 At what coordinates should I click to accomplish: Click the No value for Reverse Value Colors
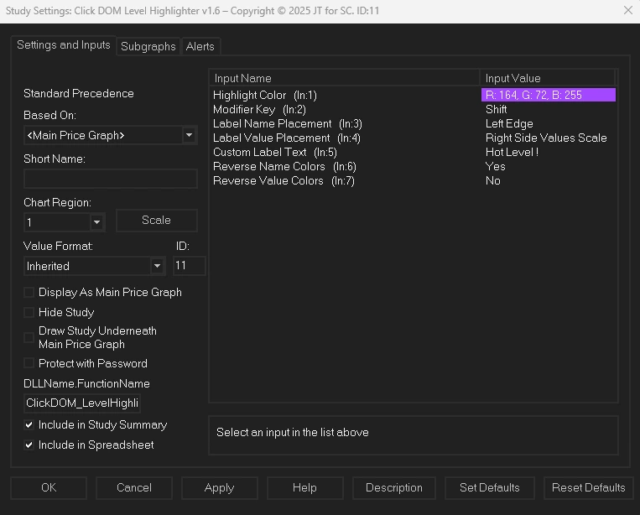point(492,181)
